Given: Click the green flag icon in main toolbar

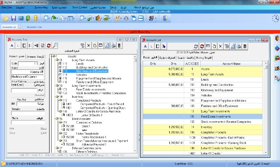Looking at the screenshot, I should pyautogui.click(x=54, y=18).
